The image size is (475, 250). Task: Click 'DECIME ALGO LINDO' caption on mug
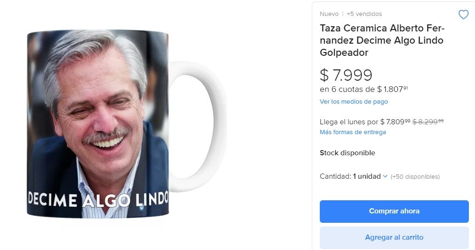98,200
